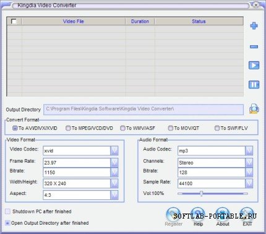Click the Output Directory path field

point(144,110)
